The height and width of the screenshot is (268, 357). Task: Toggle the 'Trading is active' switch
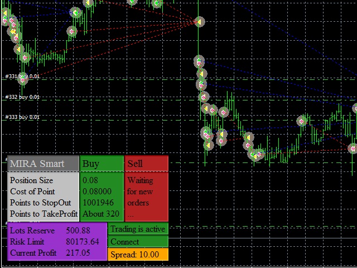pyautogui.click(x=137, y=229)
